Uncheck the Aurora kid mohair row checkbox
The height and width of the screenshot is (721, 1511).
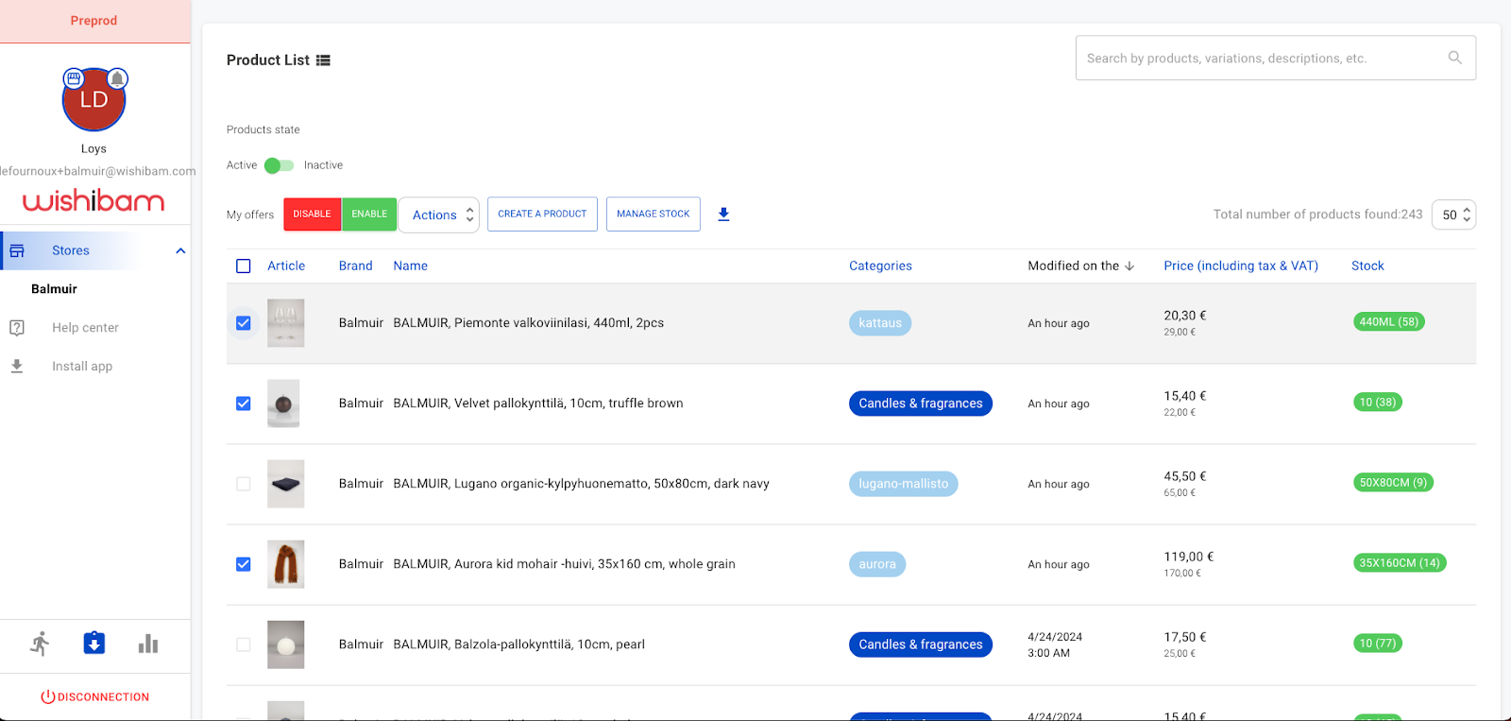(244, 564)
